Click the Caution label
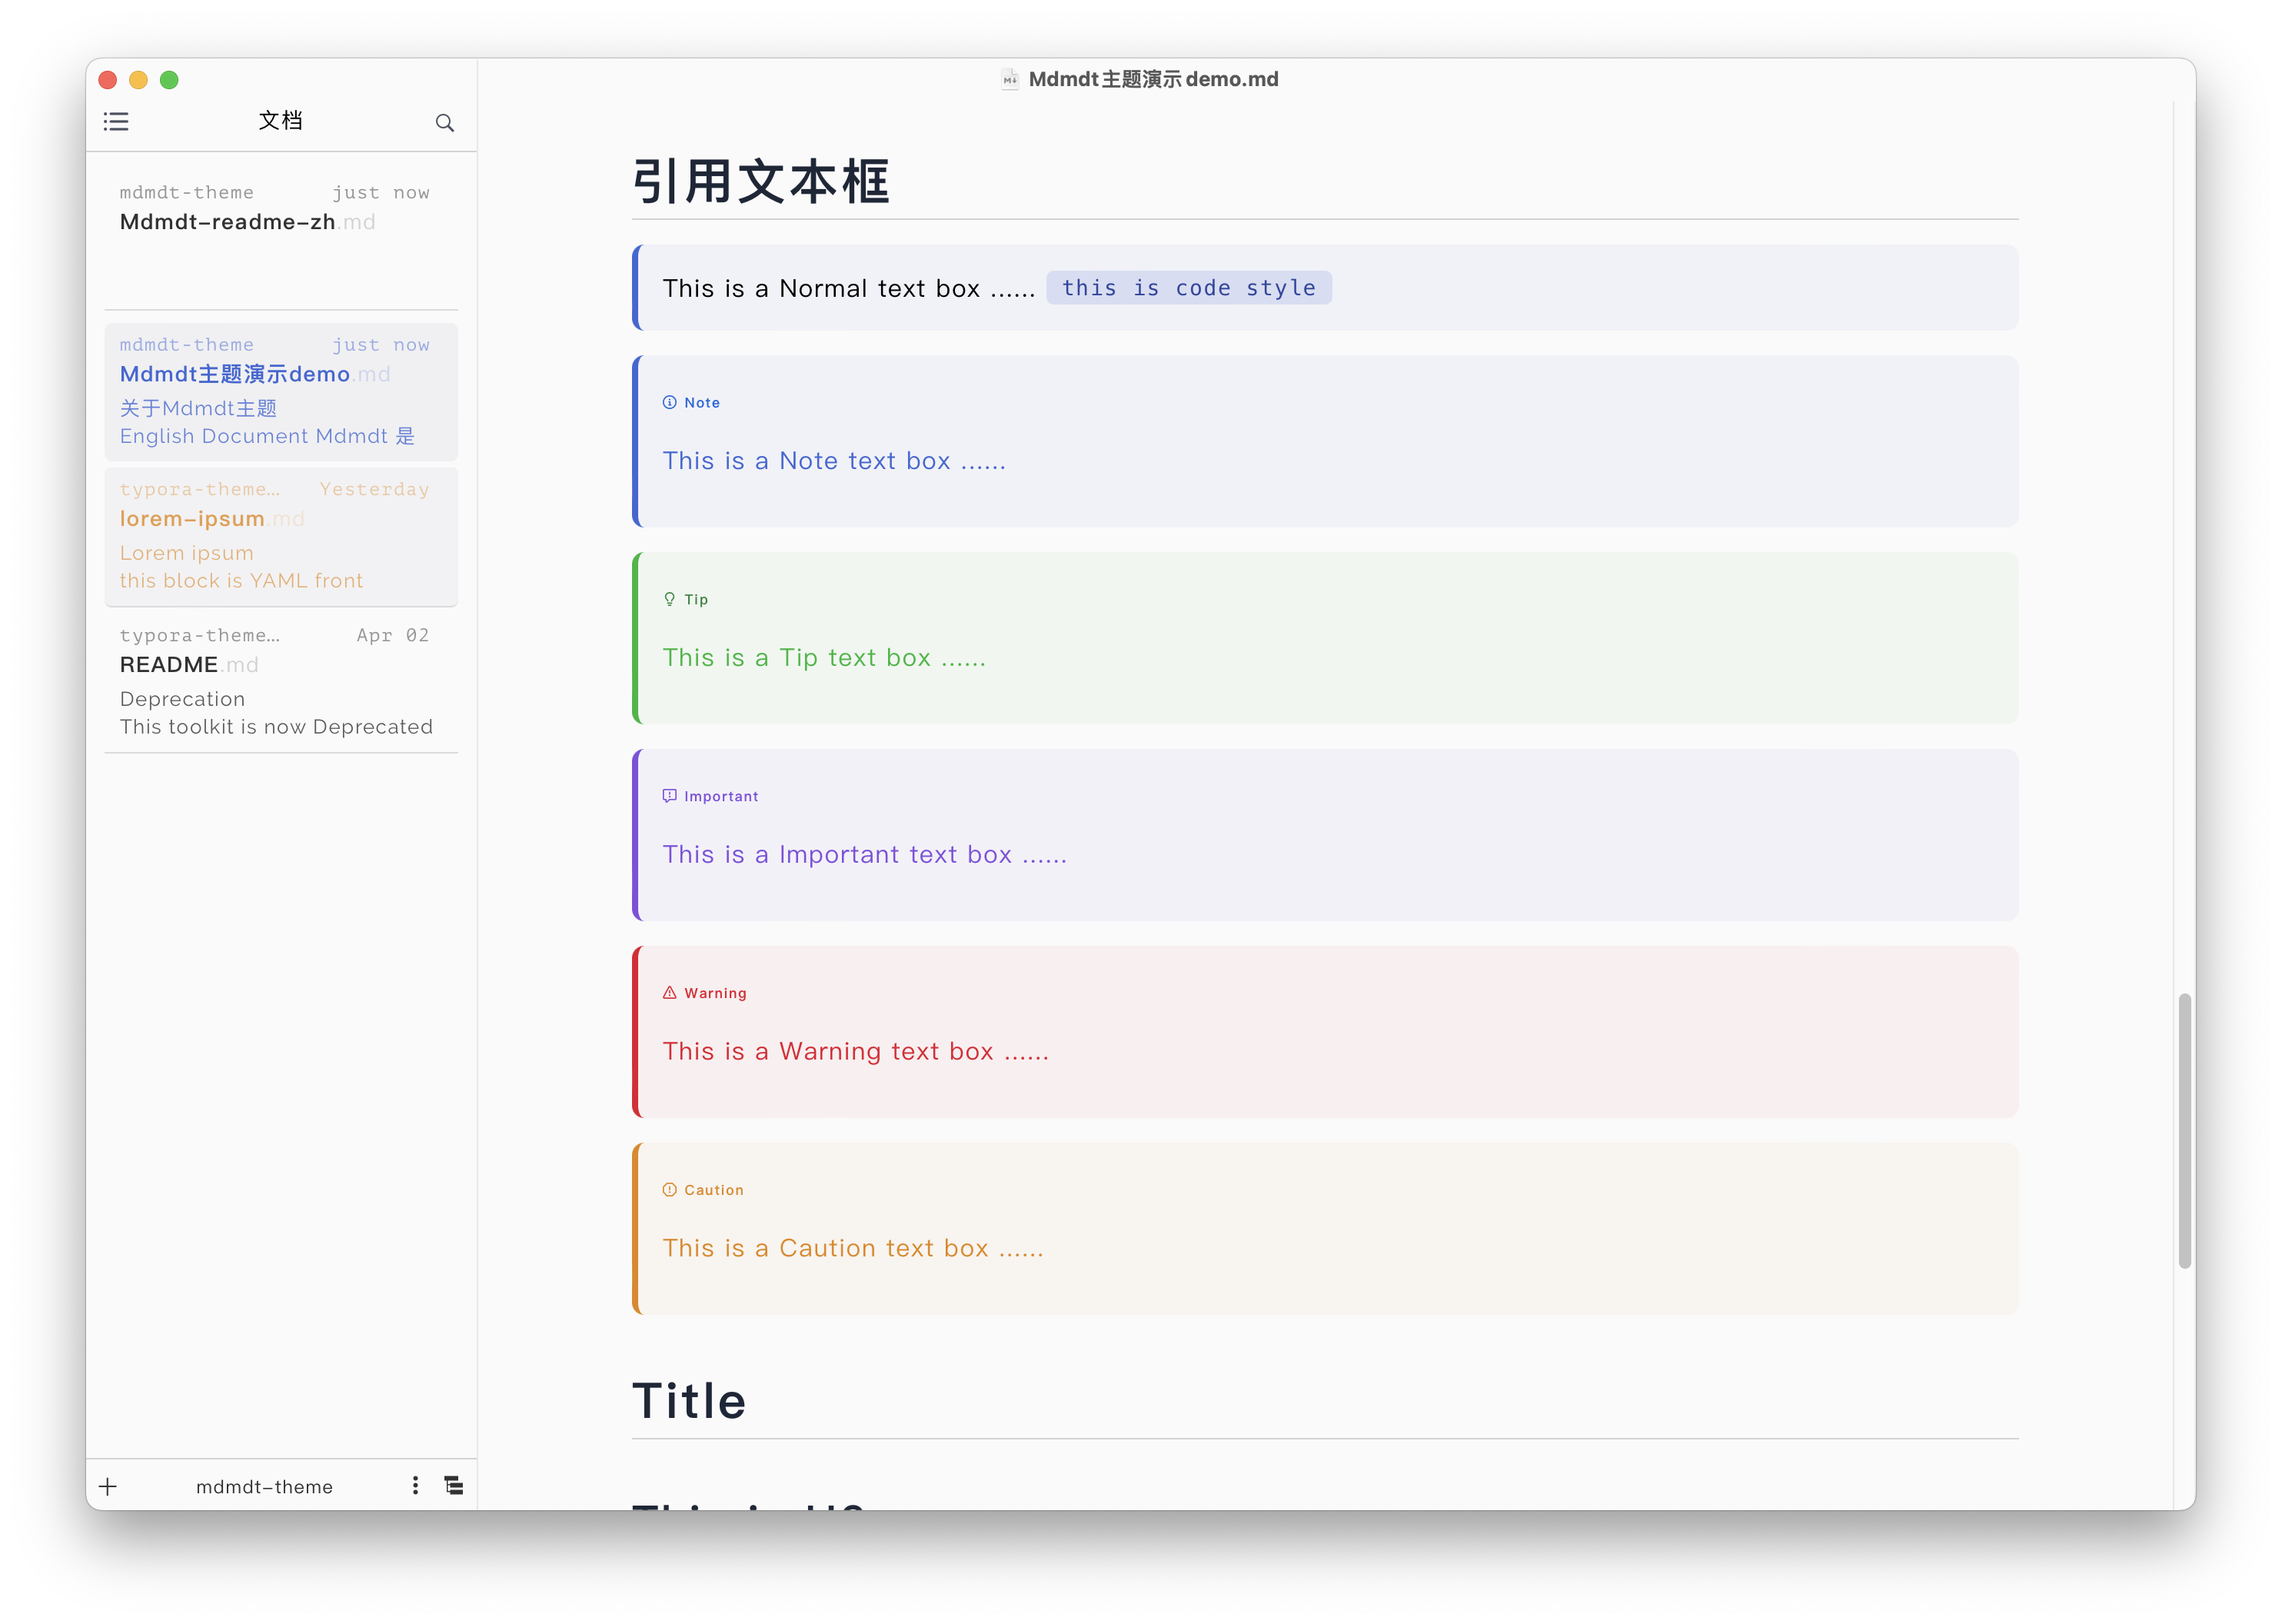Screen dimensions: 2282x1624 pyautogui.click(x=714, y=1190)
